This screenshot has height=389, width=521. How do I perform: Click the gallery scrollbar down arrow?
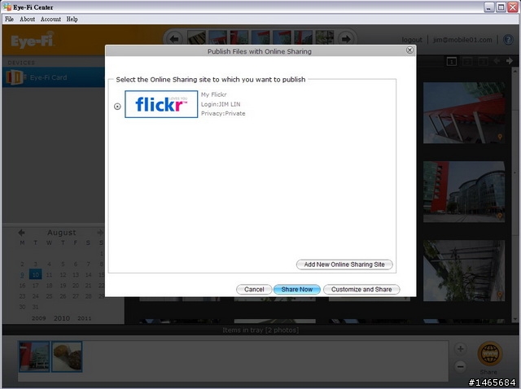(x=515, y=319)
